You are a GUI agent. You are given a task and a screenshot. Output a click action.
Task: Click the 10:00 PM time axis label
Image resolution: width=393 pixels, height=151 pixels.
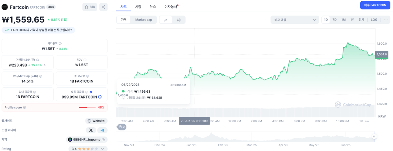(x=343, y=121)
